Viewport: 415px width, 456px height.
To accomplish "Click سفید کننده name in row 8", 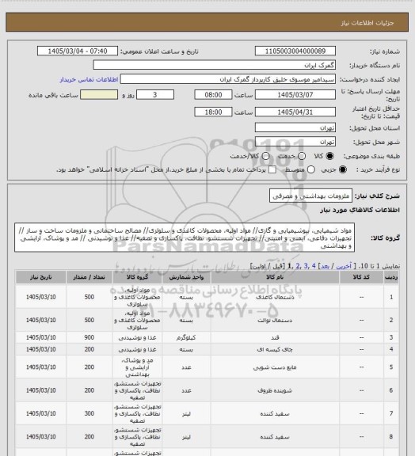I will pos(275,437).
